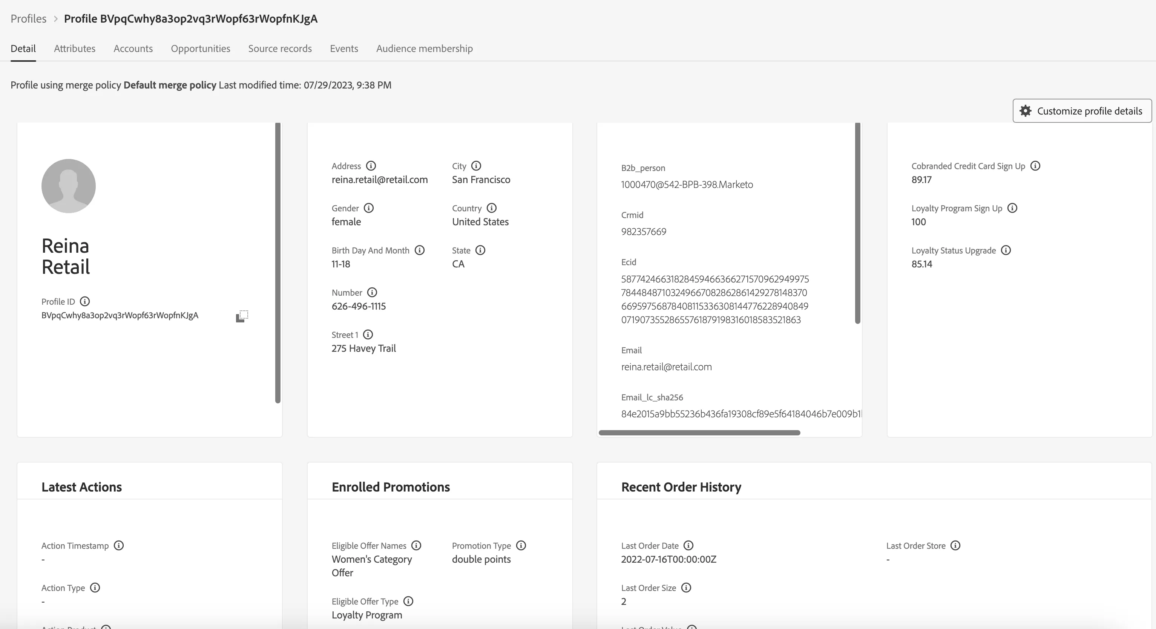Open the Audience membership tab

(424, 49)
